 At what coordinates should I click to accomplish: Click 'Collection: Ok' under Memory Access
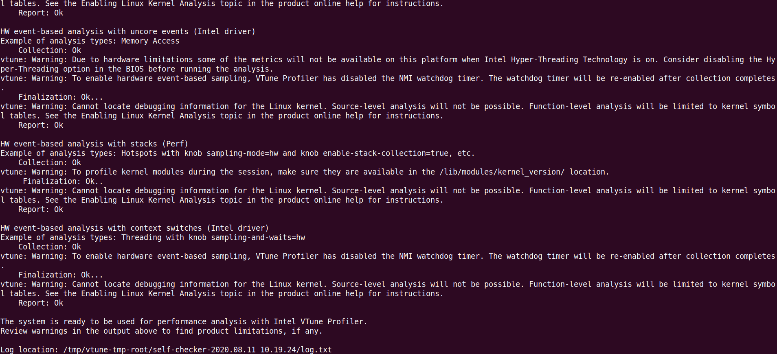click(x=50, y=50)
